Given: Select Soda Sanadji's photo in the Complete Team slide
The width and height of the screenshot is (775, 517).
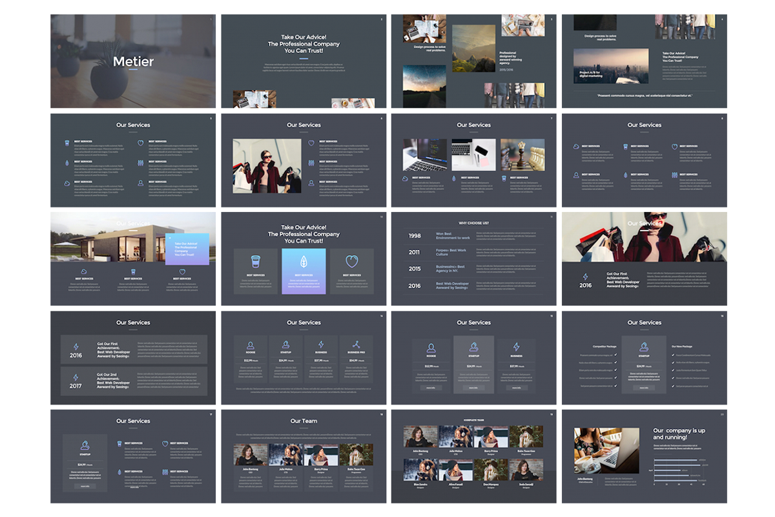Looking at the screenshot, I should click(526, 469).
